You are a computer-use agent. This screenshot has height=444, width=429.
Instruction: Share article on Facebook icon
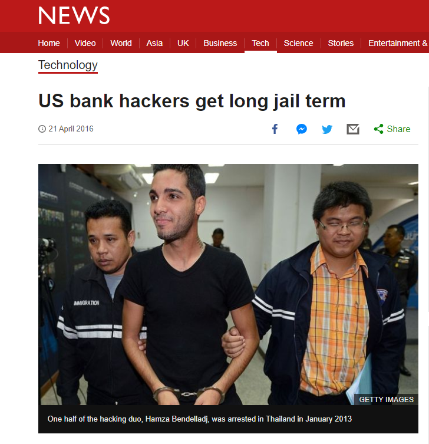click(275, 129)
